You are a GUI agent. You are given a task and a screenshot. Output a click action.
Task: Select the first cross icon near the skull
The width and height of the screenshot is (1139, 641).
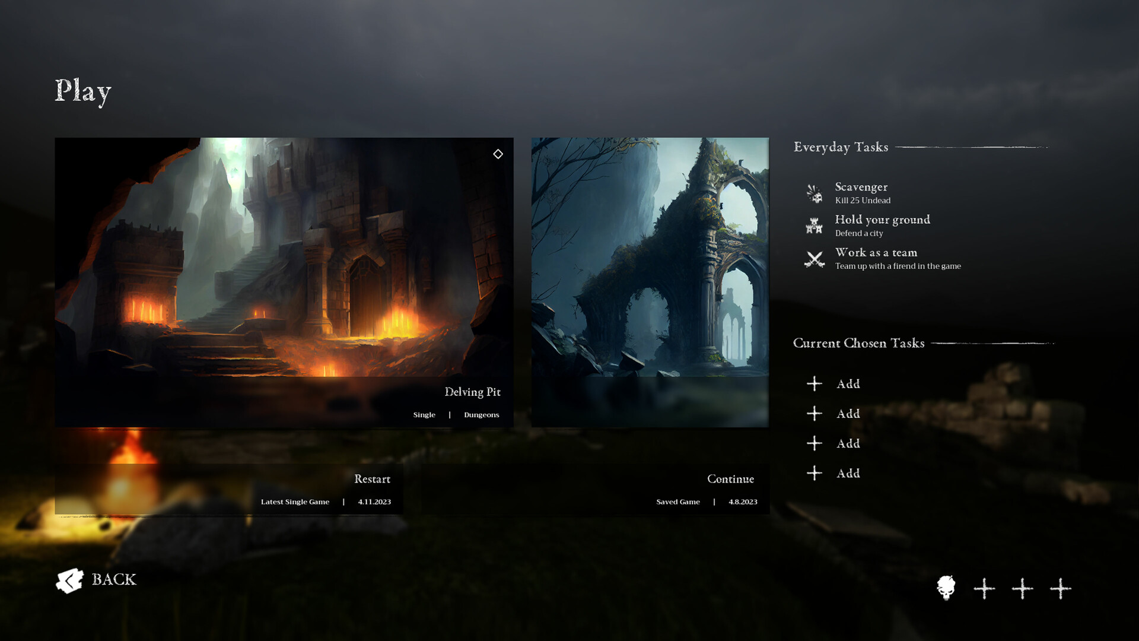(984, 588)
